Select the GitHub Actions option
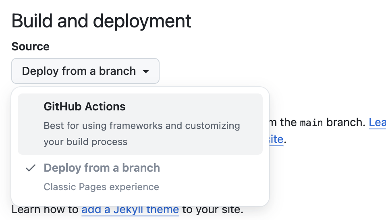The height and width of the screenshot is (220, 386). click(140, 124)
